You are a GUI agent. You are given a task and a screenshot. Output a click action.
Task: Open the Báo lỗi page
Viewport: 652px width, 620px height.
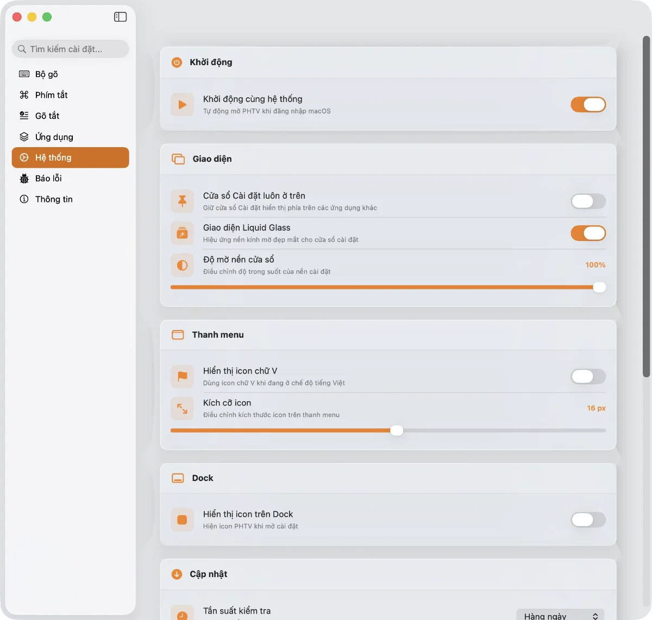click(x=48, y=178)
